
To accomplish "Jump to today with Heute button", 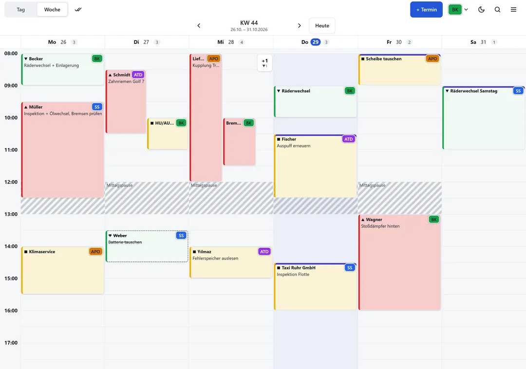I will pyautogui.click(x=322, y=25).
